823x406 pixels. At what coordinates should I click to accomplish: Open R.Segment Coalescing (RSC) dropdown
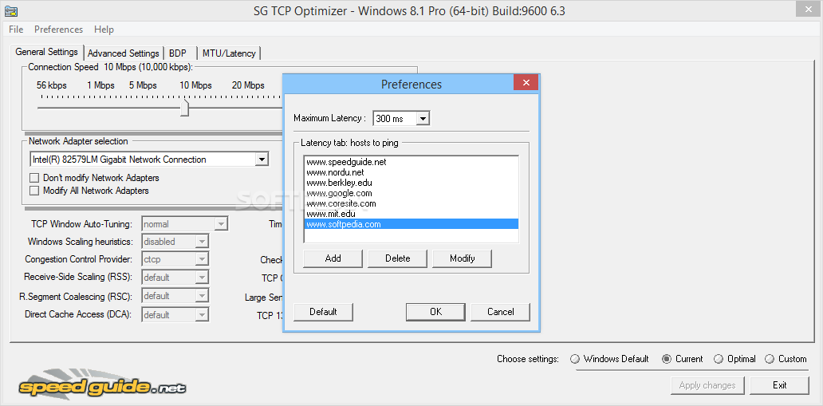click(x=202, y=296)
